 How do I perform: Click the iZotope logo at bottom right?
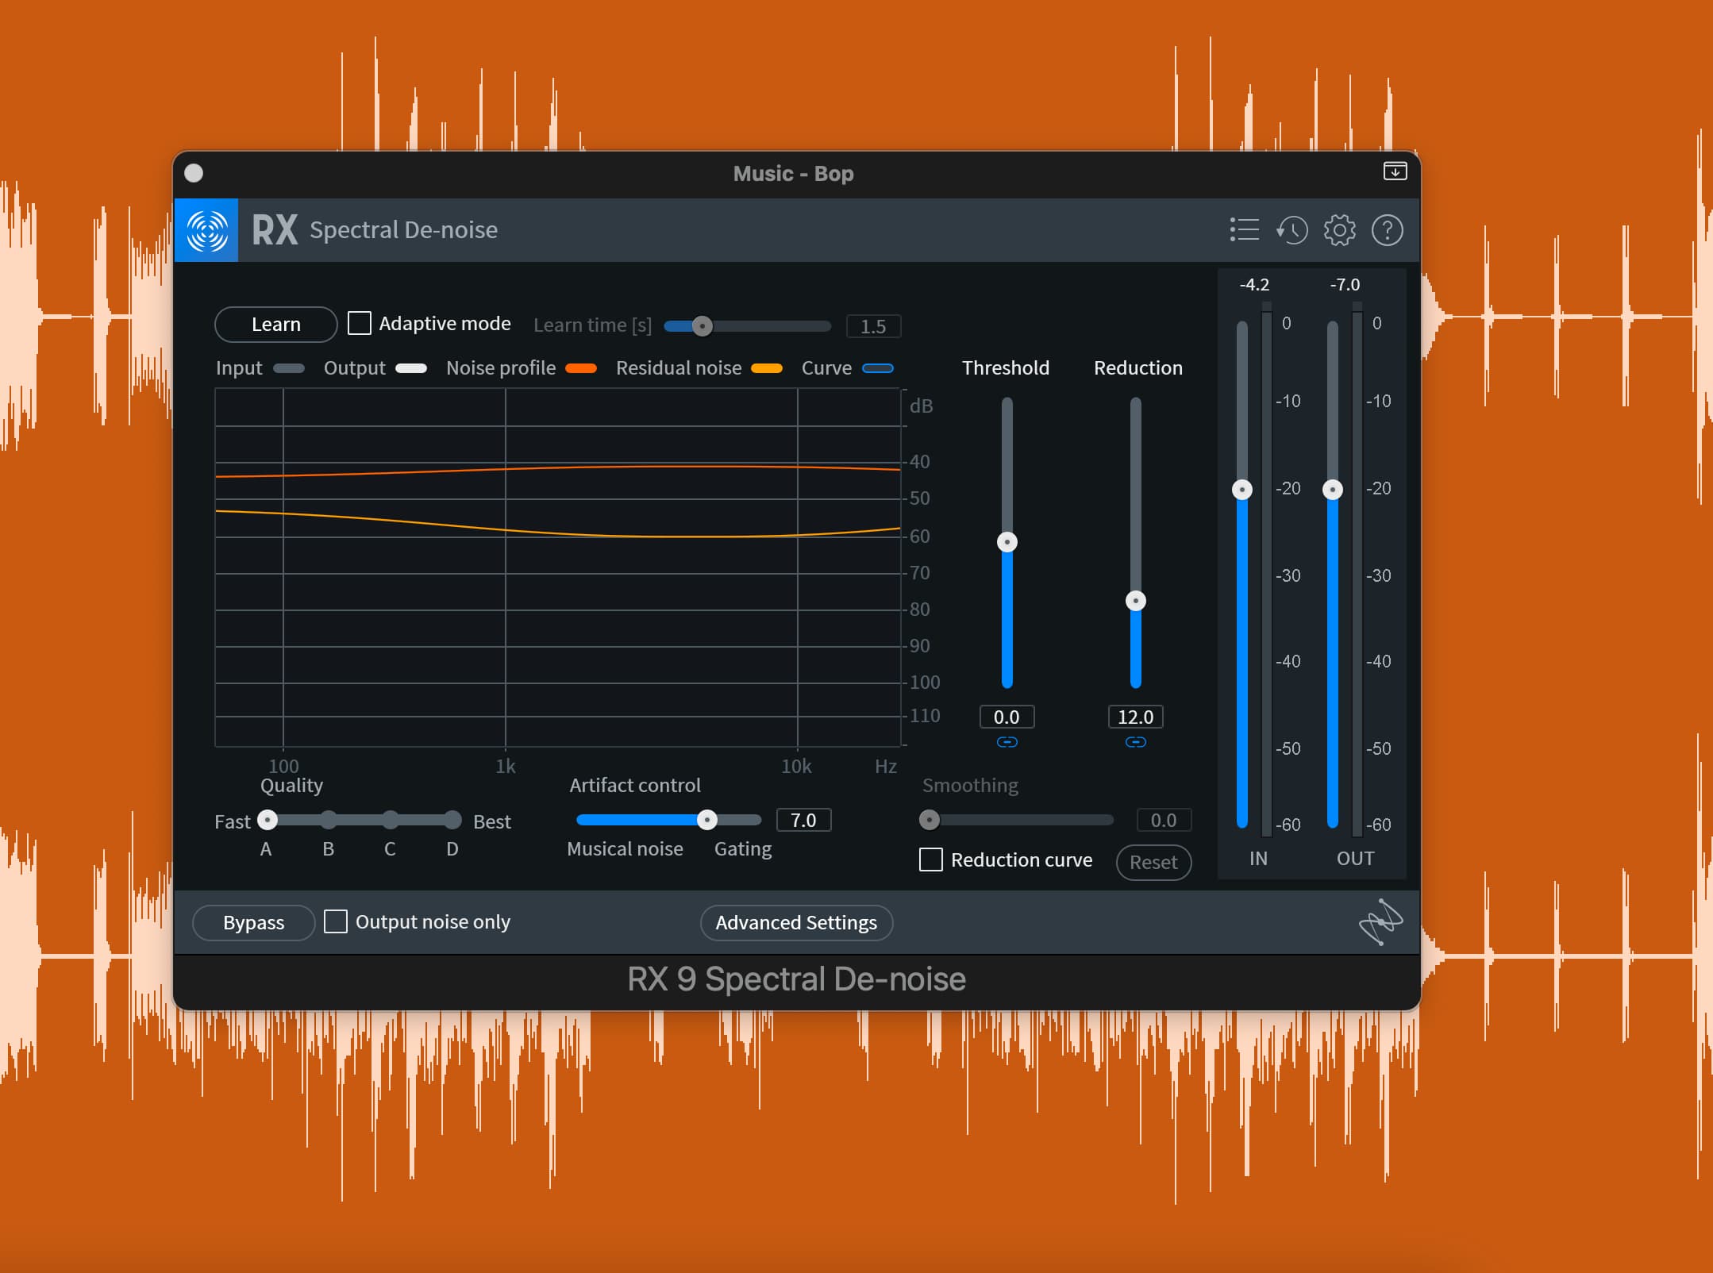pyautogui.click(x=1380, y=921)
